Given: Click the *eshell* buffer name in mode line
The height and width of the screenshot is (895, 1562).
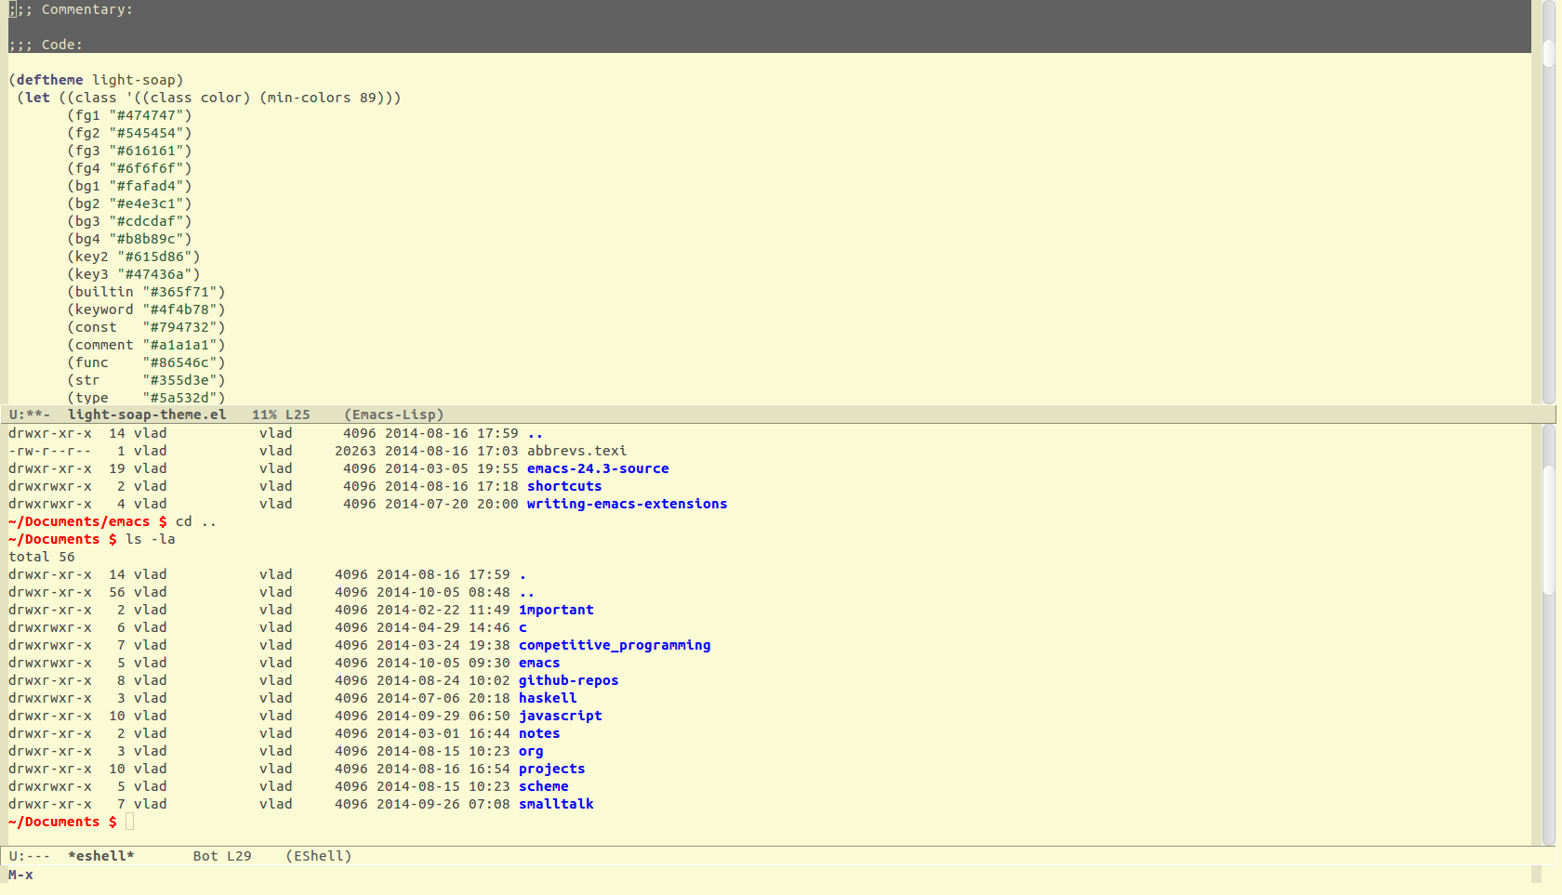Looking at the screenshot, I should tap(101, 856).
